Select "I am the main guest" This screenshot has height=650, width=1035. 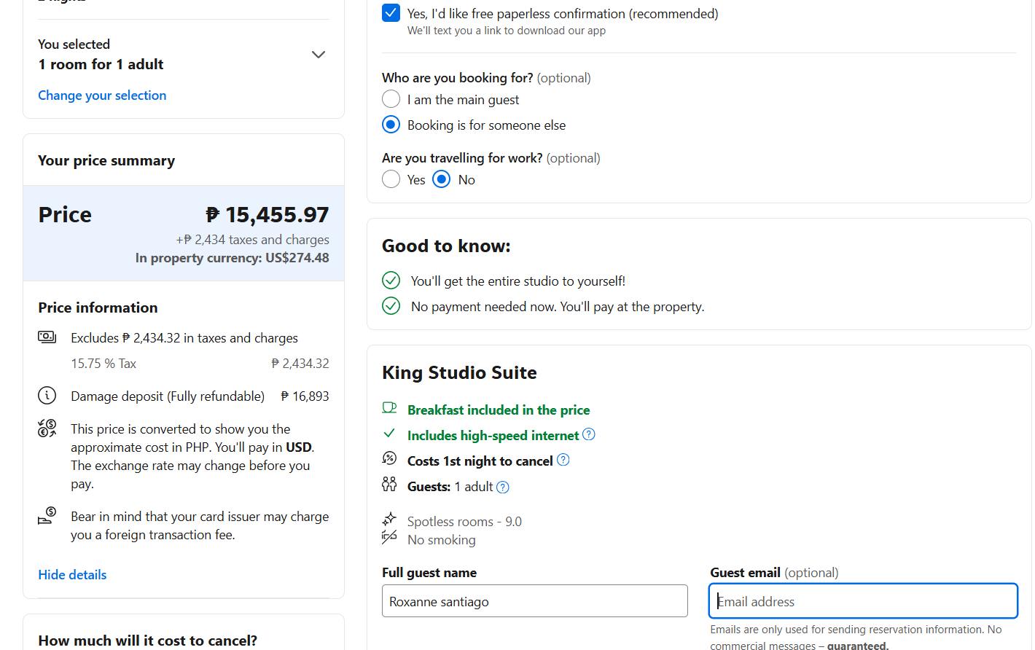click(x=391, y=99)
